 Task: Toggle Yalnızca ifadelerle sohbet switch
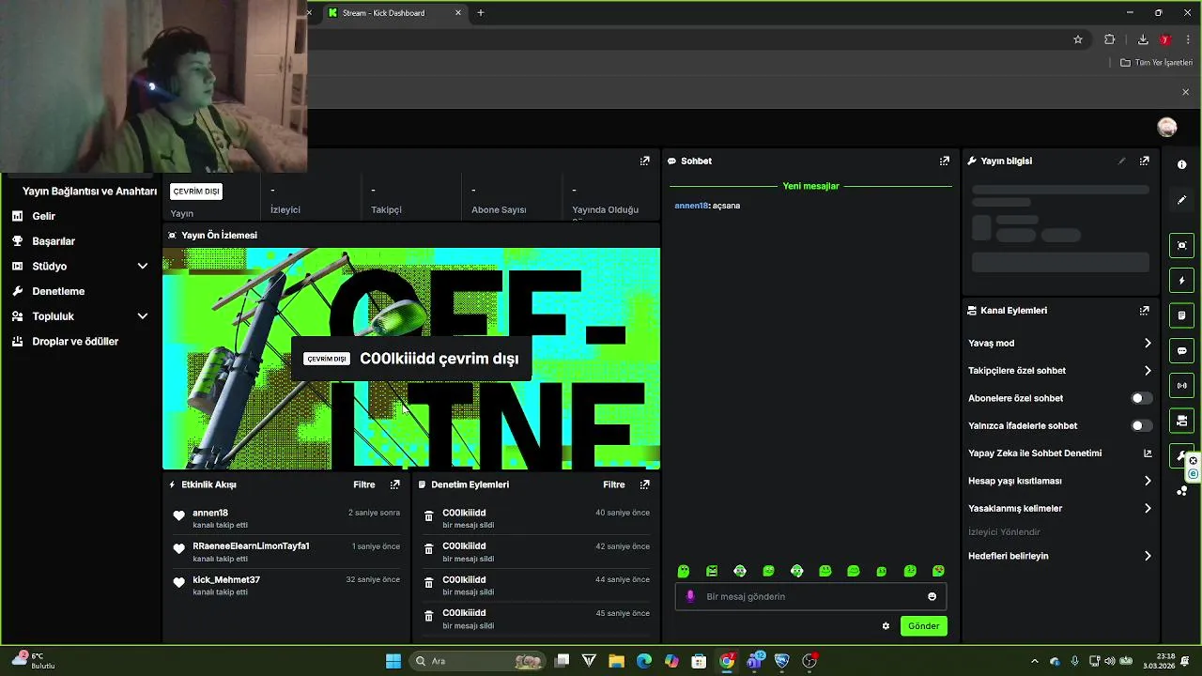[1141, 425]
